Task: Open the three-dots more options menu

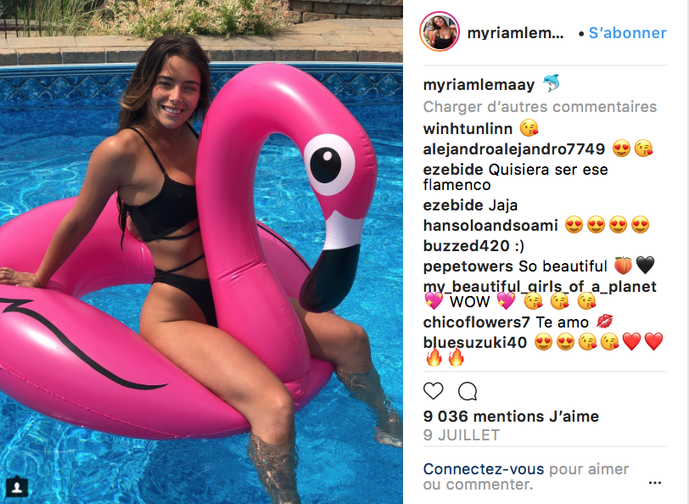Action: coord(655,483)
